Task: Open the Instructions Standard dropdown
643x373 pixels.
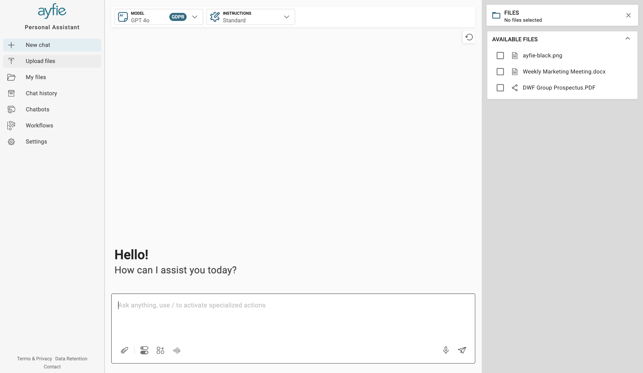Action: (251, 17)
